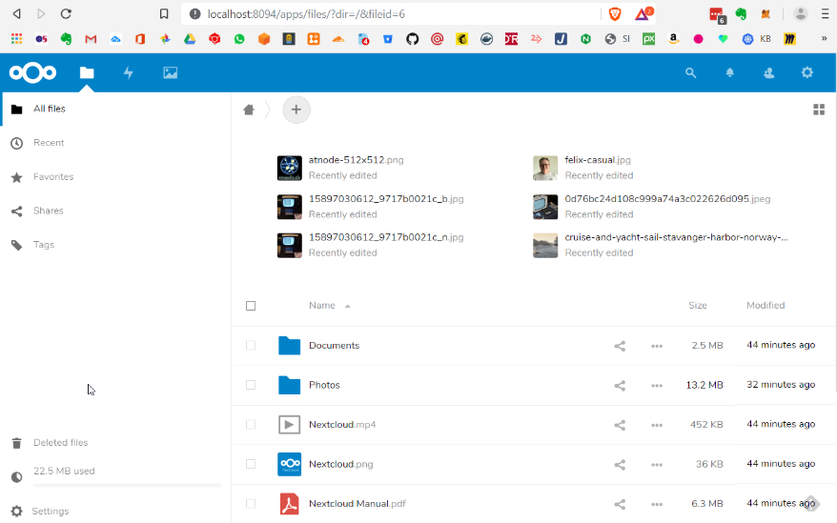Open the settings gear menu in header
The width and height of the screenshot is (837, 523).
point(807,72)
